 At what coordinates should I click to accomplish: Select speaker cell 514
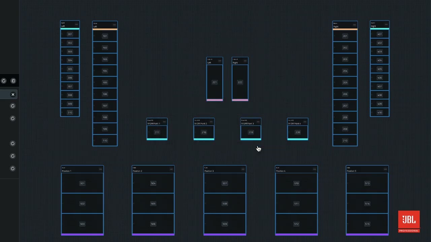[x=367, y=203]
